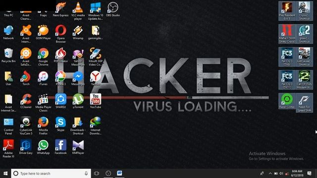Select the Opera Browser icon

pyautogui.click(x=60, y=34)
